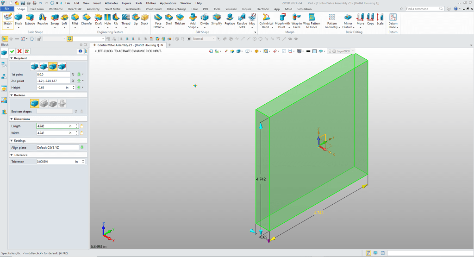
Task: Click the Width input field
Action: coord(51,133)
